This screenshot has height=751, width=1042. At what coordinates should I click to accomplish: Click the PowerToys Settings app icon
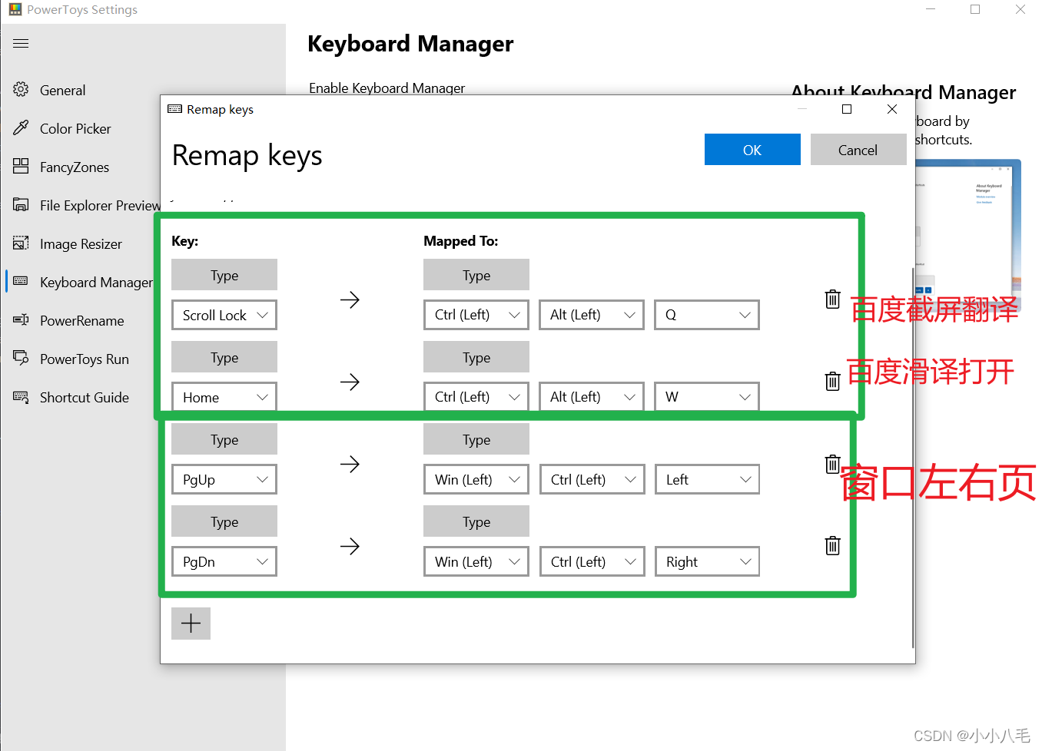(x=15, y=9)
